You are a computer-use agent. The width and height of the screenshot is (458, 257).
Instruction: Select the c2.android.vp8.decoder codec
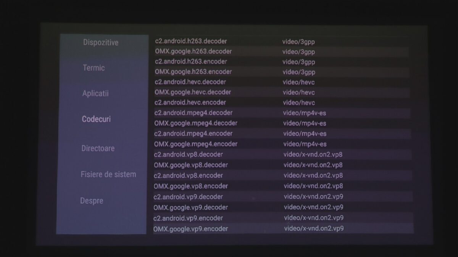[x=188, y=154]
